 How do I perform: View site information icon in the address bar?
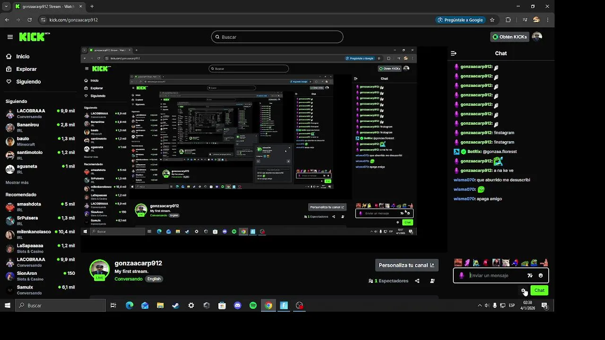[x=43, y=20]
